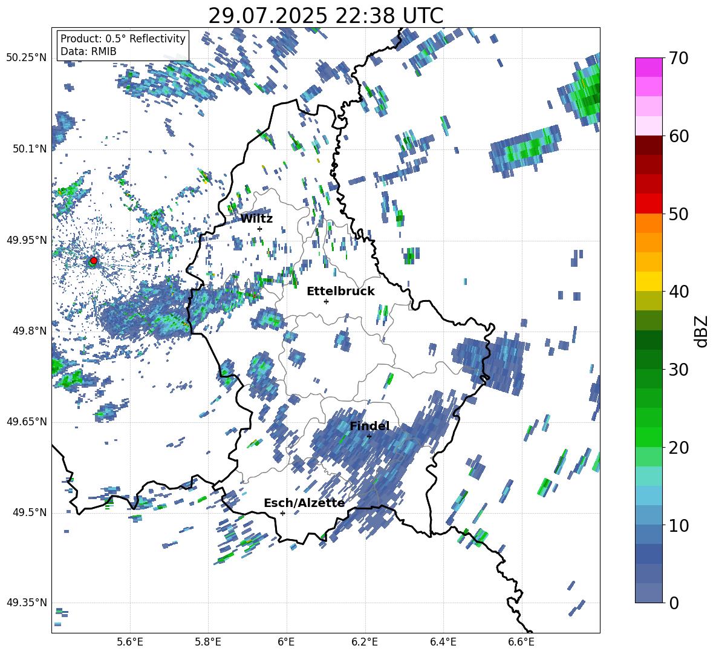Viewport: 716px width, 654px height.
Task: Click the 6.2°E longitude label
Action: [365, 642]
